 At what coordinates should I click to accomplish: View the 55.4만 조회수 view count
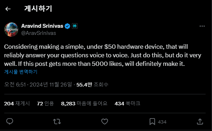click(x=92, y=85)
